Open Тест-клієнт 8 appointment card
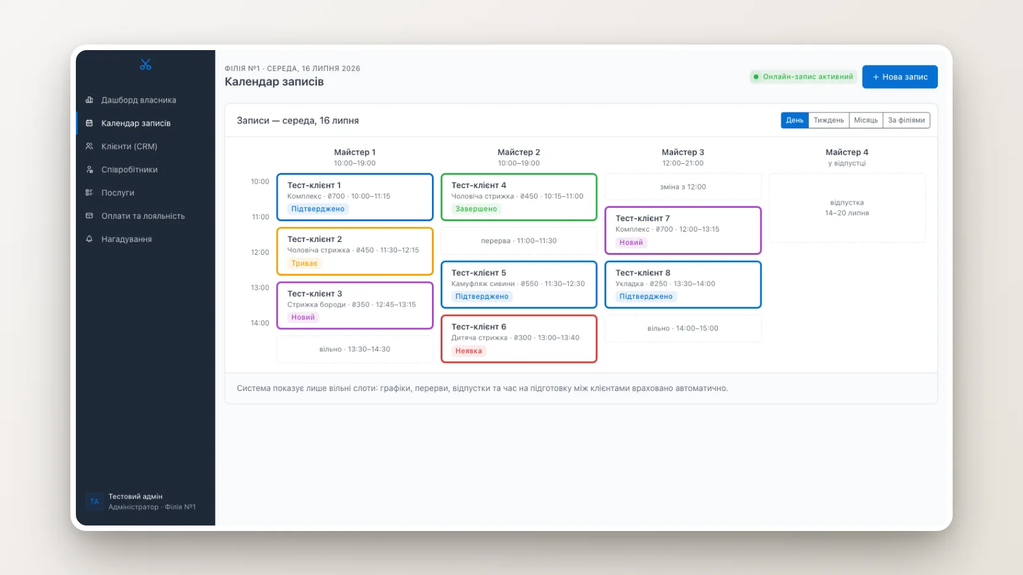1023x575 pixels. click(x=683, y=285)
